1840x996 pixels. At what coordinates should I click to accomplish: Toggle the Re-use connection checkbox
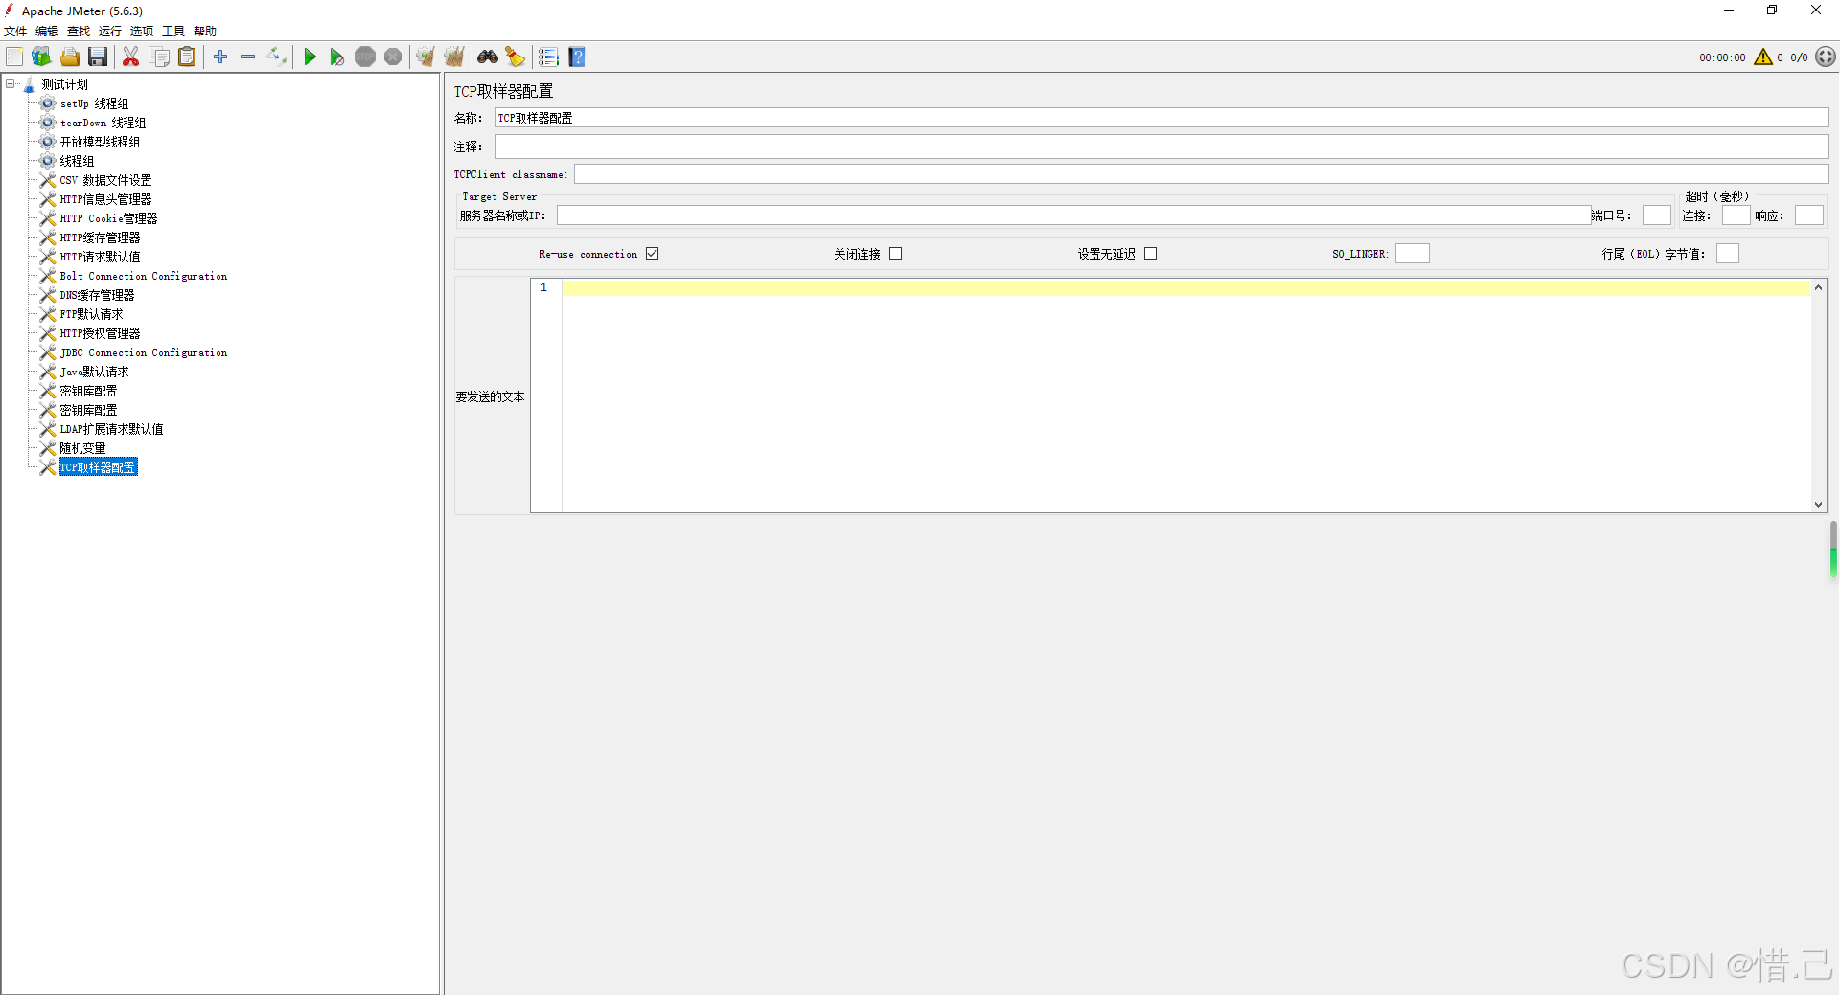tap(653, 254)
